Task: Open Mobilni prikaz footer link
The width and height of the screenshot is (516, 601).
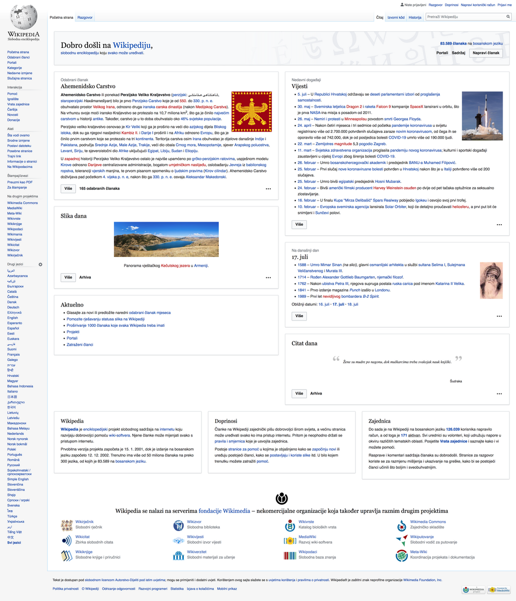Action: 227,589
